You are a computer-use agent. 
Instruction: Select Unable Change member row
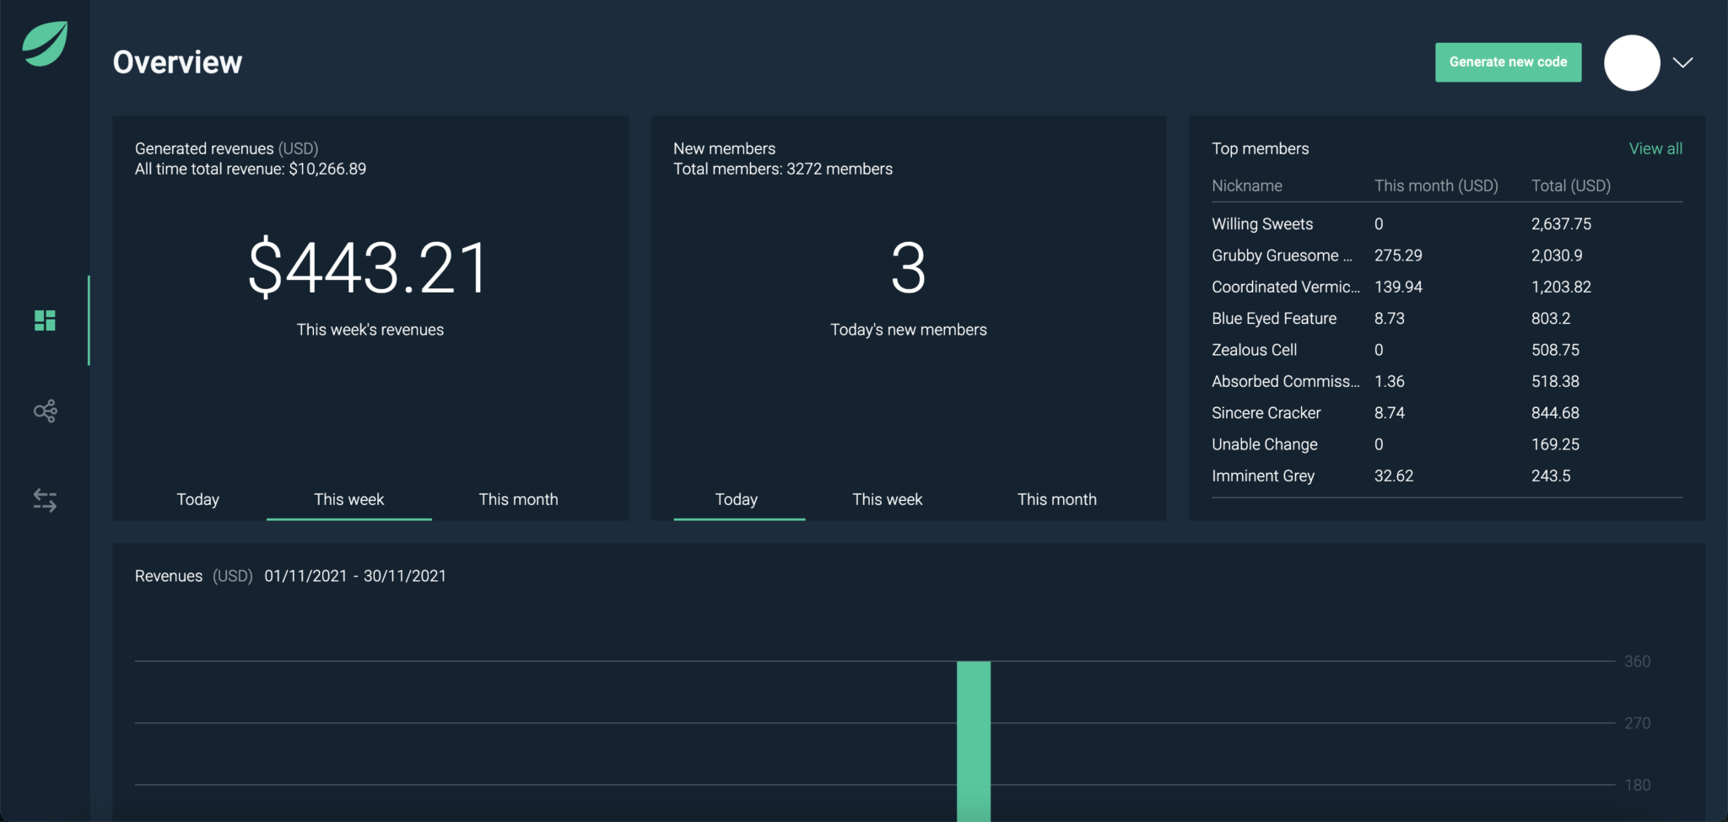coord(1447,444)
